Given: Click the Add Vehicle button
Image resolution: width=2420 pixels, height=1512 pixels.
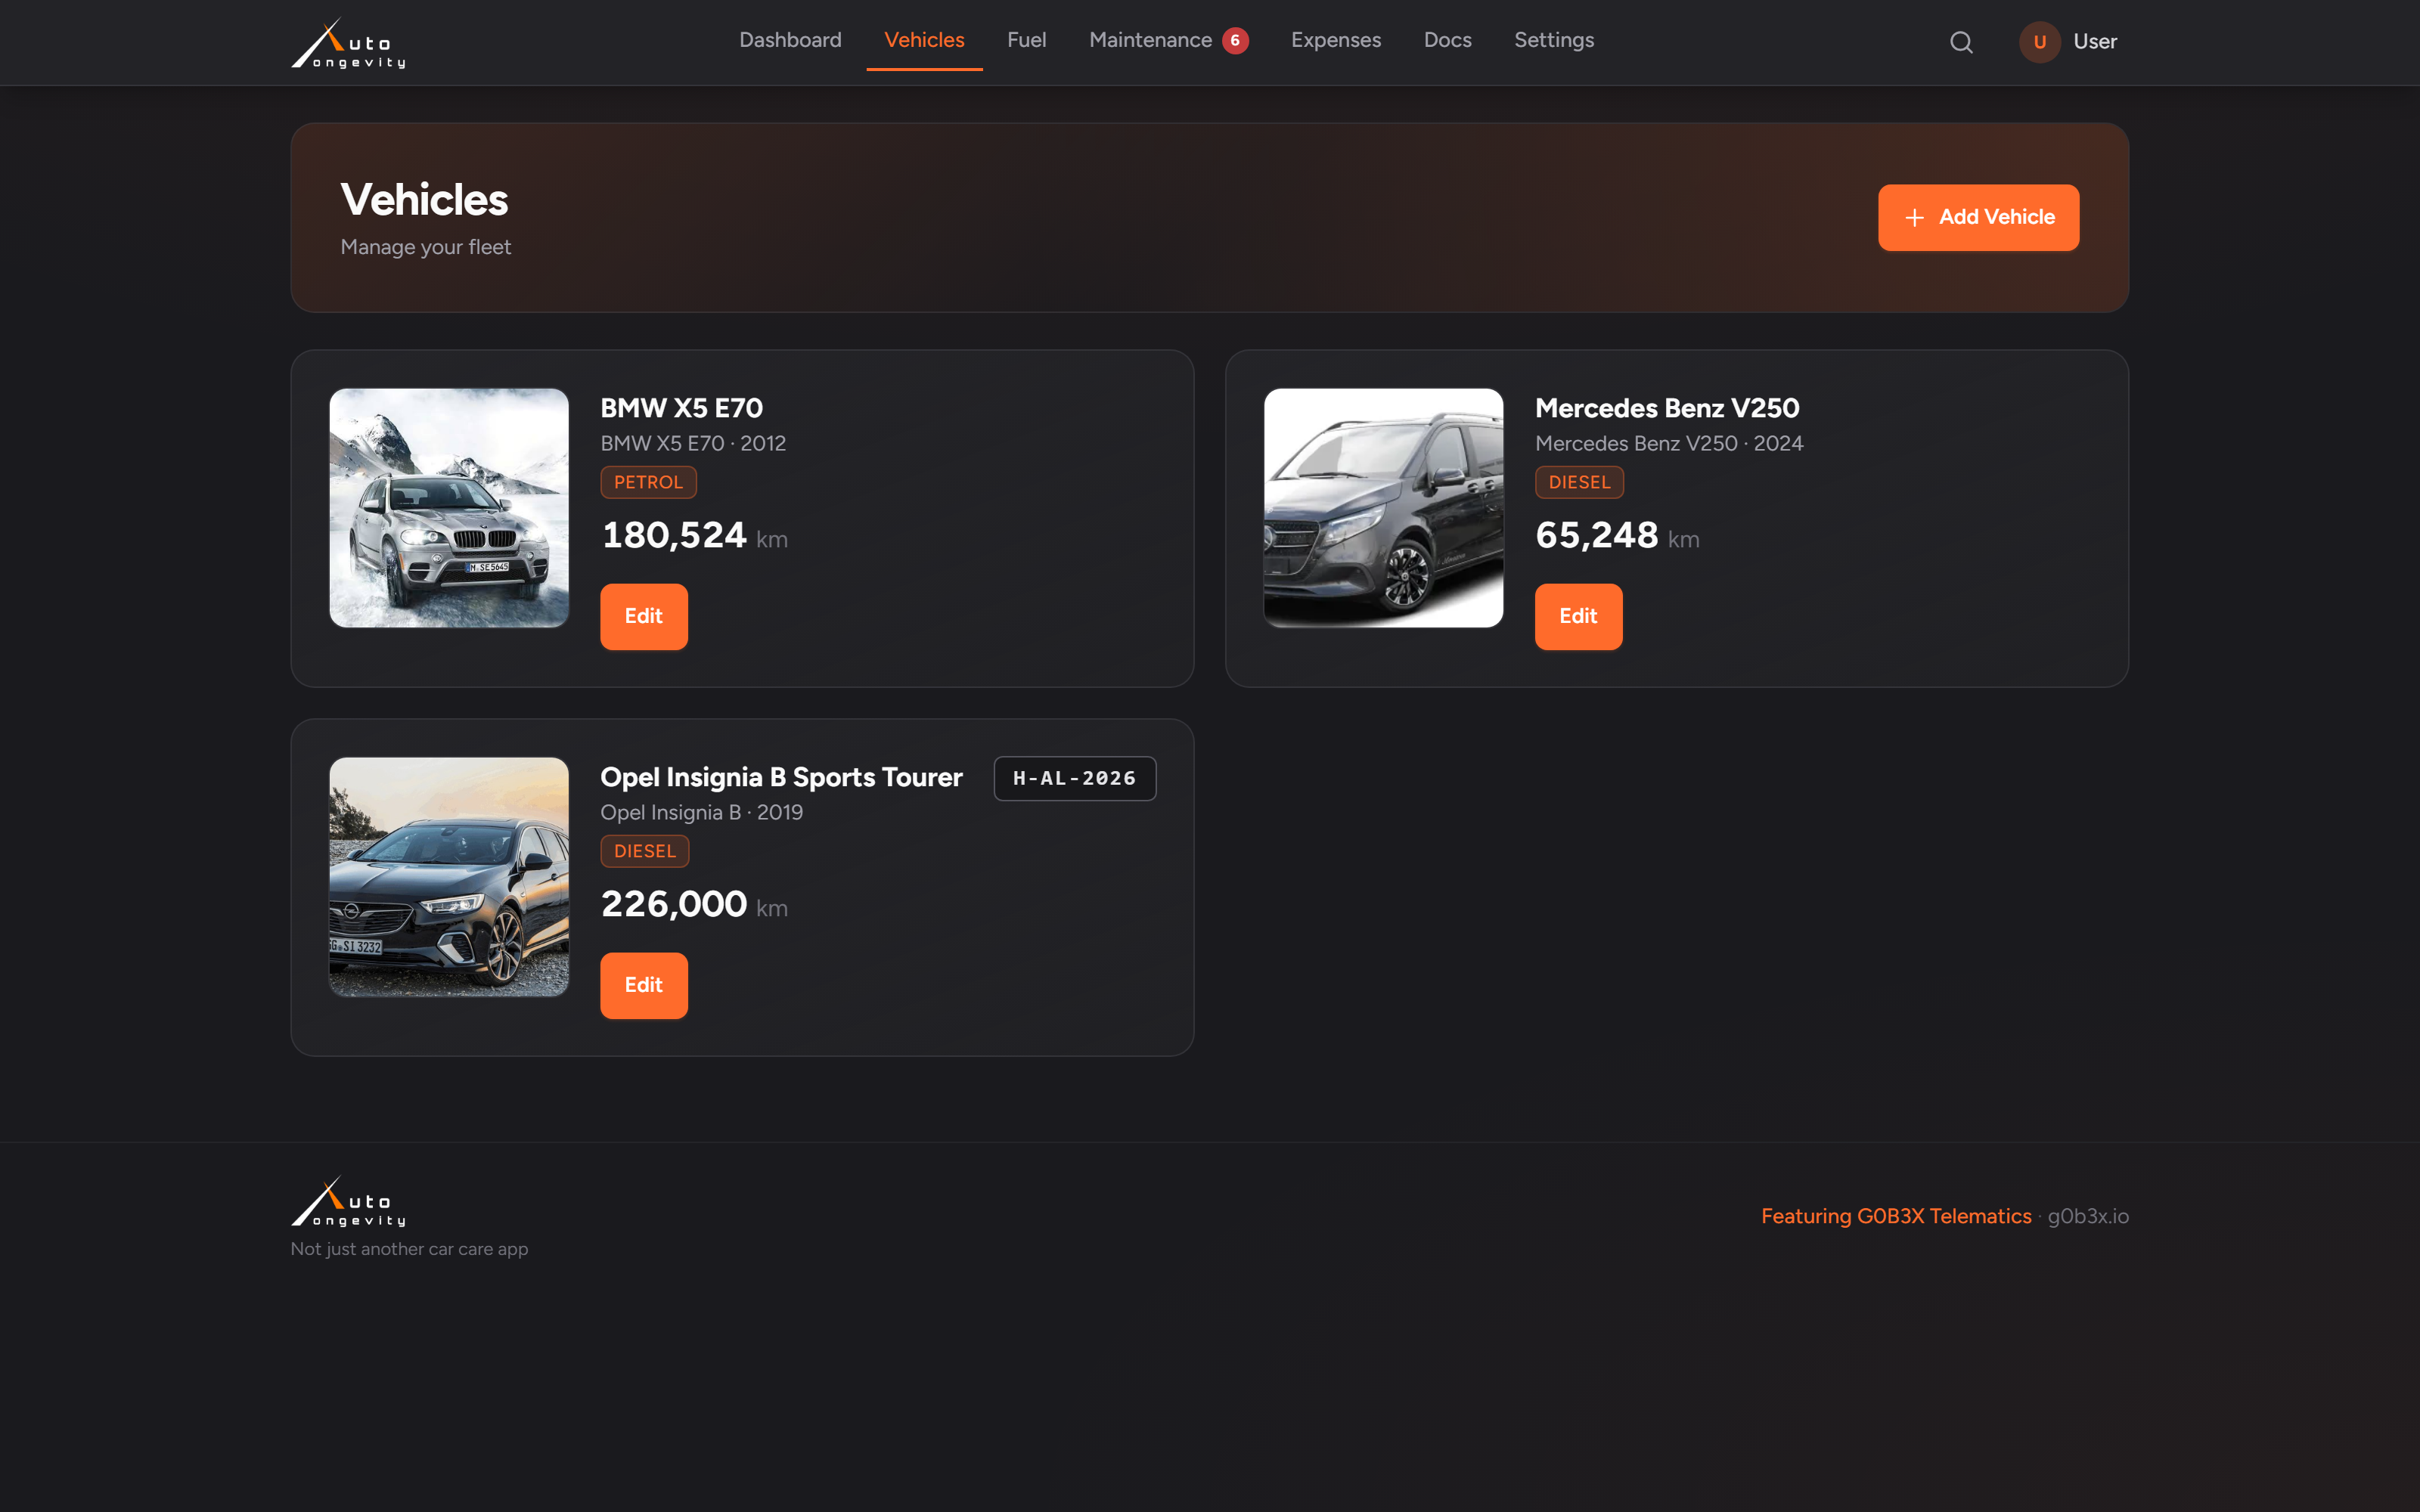Looking at the screenshot, I should coord(1978,217).
